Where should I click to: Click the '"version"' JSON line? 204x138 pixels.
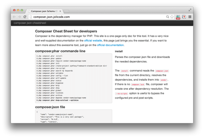(49, 119)
